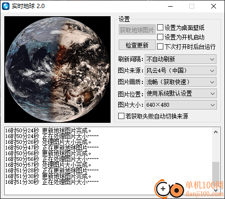Click the 图片来源 label
Screen dimensions: 225x199
tap(131, 70)
